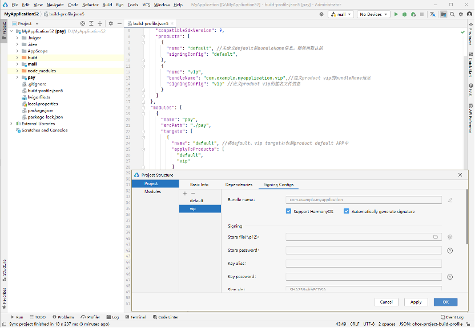Select the Signing Configs tab
Viewport: 475px width, 328px height.
coord(279,184)
